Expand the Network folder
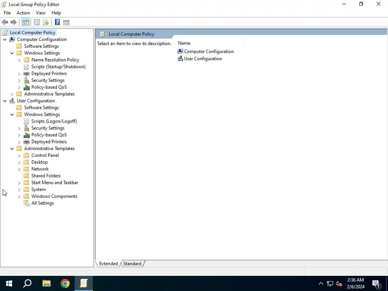The image size is (388, 291). point(19,169)
